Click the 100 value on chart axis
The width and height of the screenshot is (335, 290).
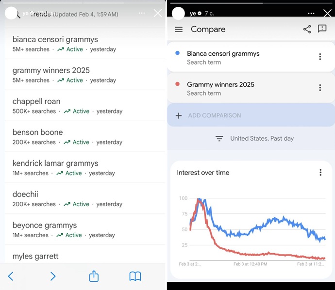point(183,198)
